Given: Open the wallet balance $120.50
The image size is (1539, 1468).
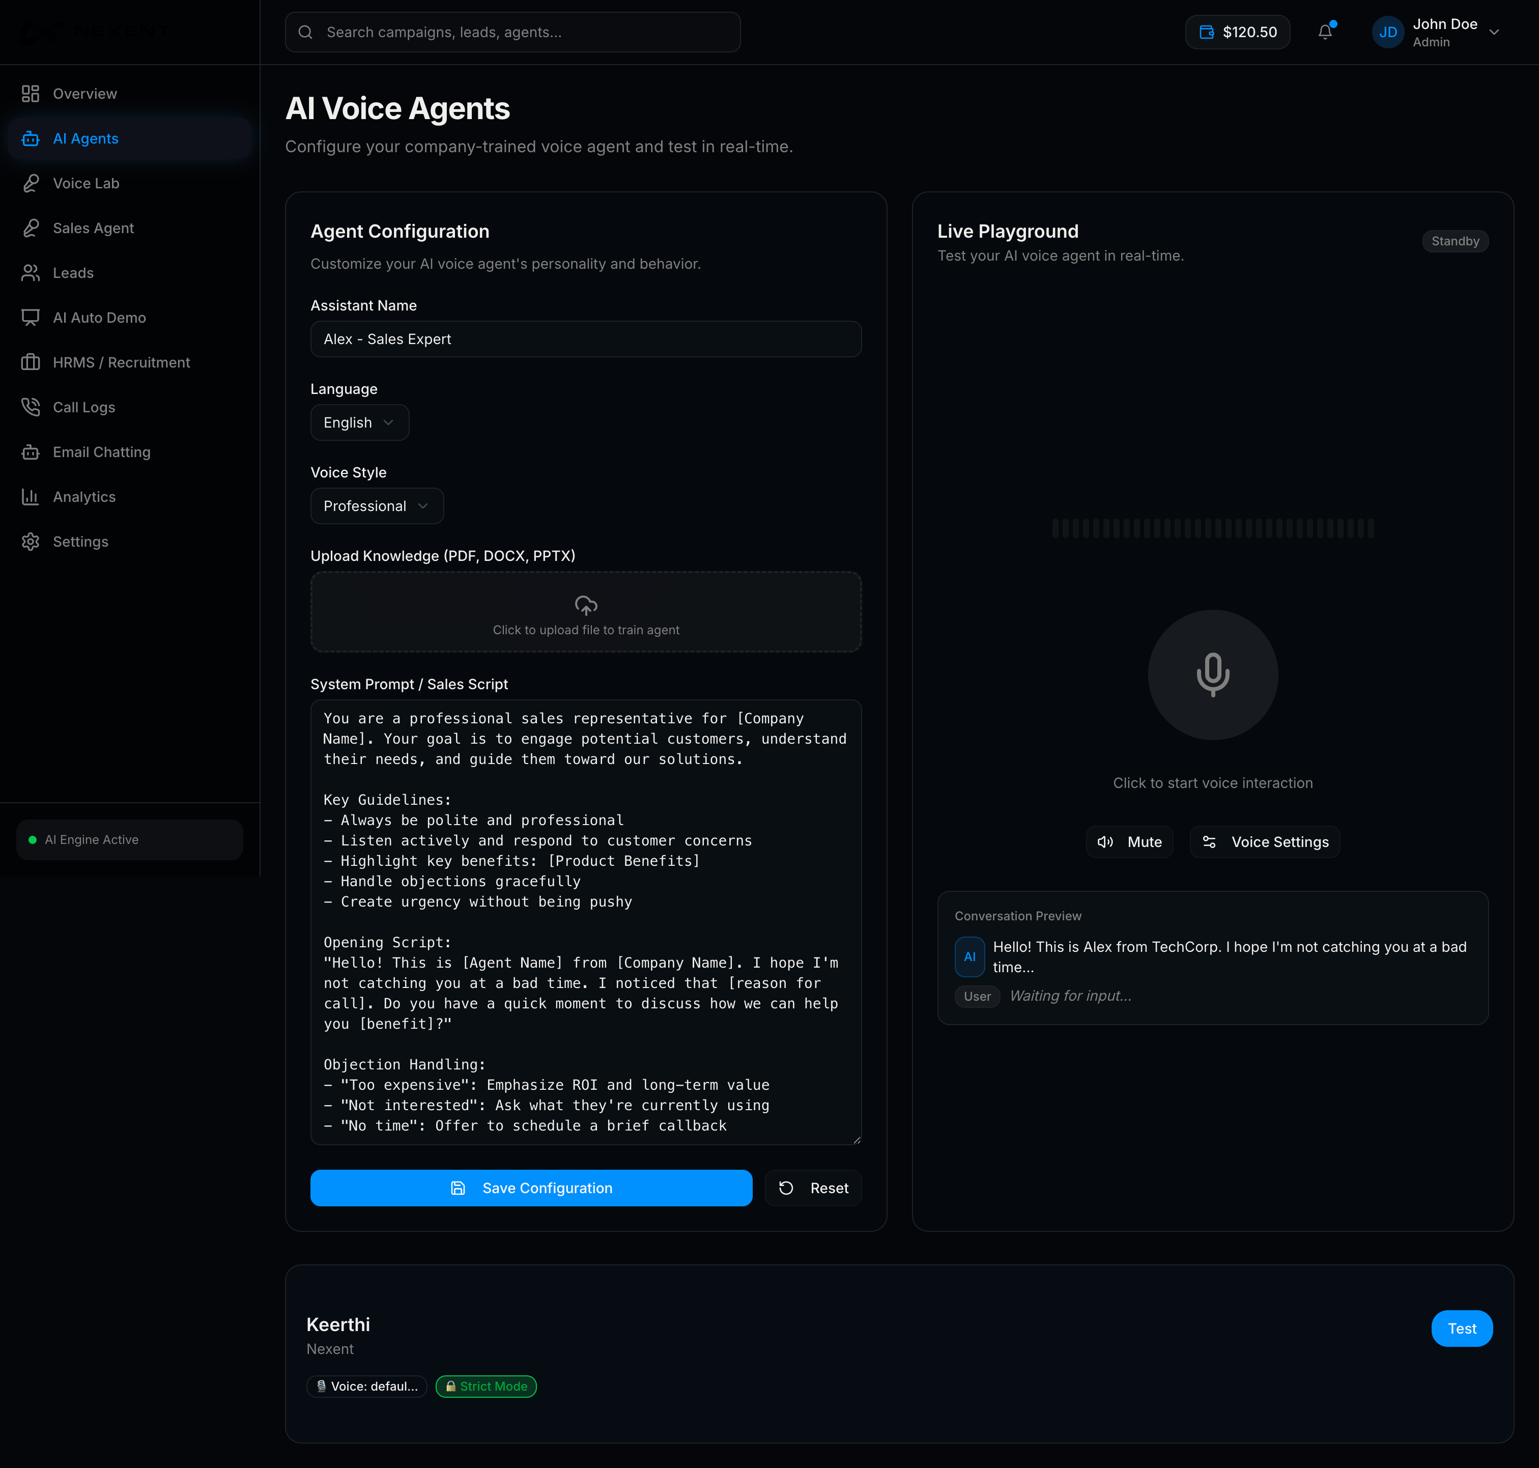Looking at the screenshot, I should (x=1238, y=32).
